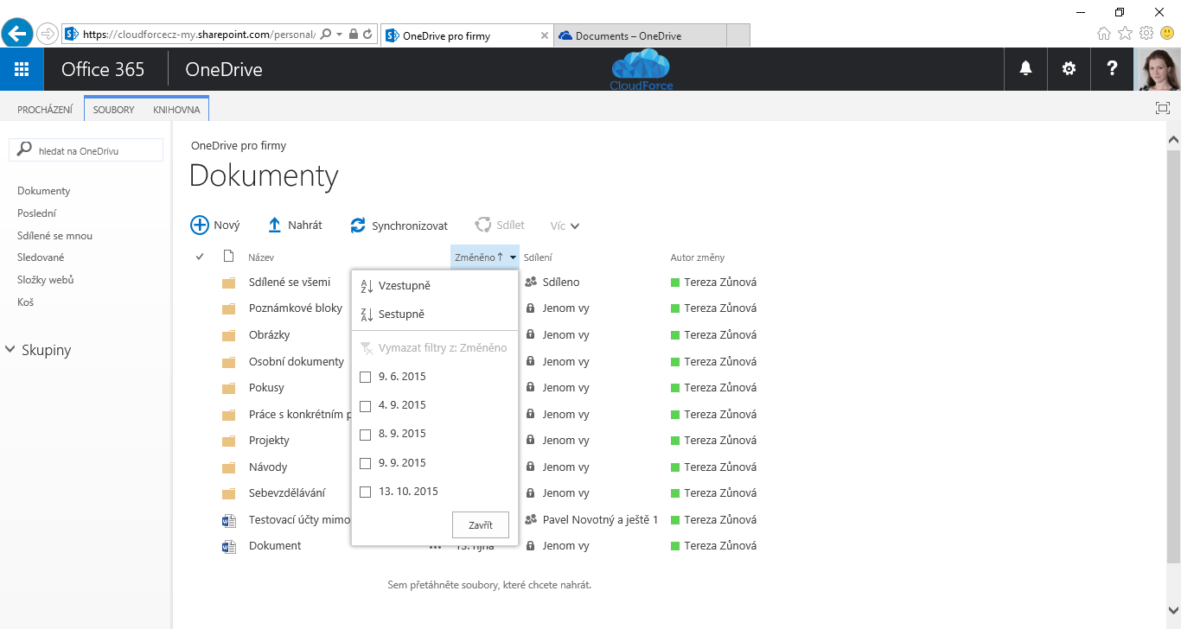Open the notifications bell
Screen dimensions: 1181x629
(1025, 68)
